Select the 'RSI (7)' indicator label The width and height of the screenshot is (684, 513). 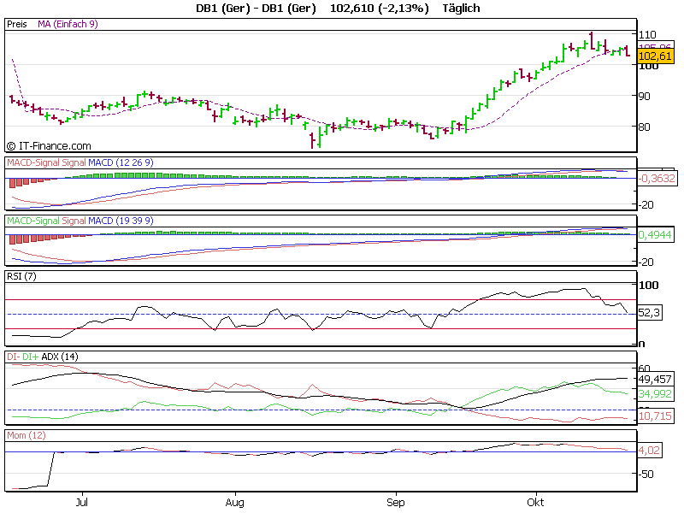click(x=22, y=276)
